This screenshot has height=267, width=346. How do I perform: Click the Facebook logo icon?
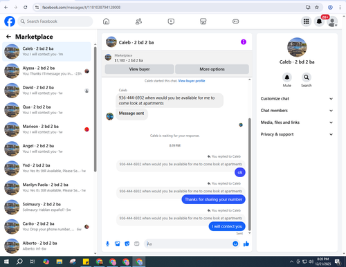[10, 21]
